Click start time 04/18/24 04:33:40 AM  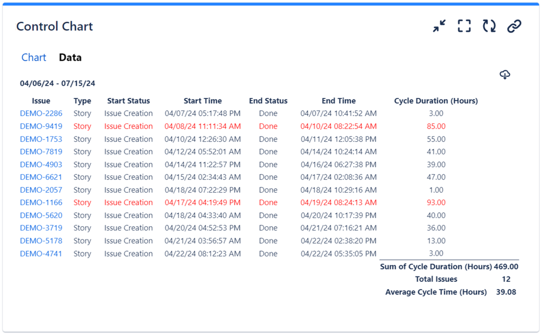coord(203,215)
